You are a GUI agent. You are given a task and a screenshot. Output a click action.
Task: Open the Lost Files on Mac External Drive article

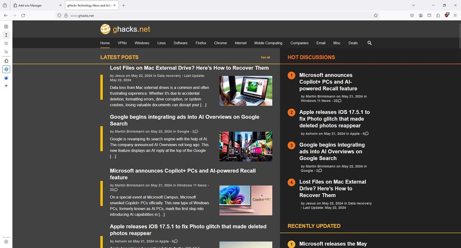coord(189,68)
